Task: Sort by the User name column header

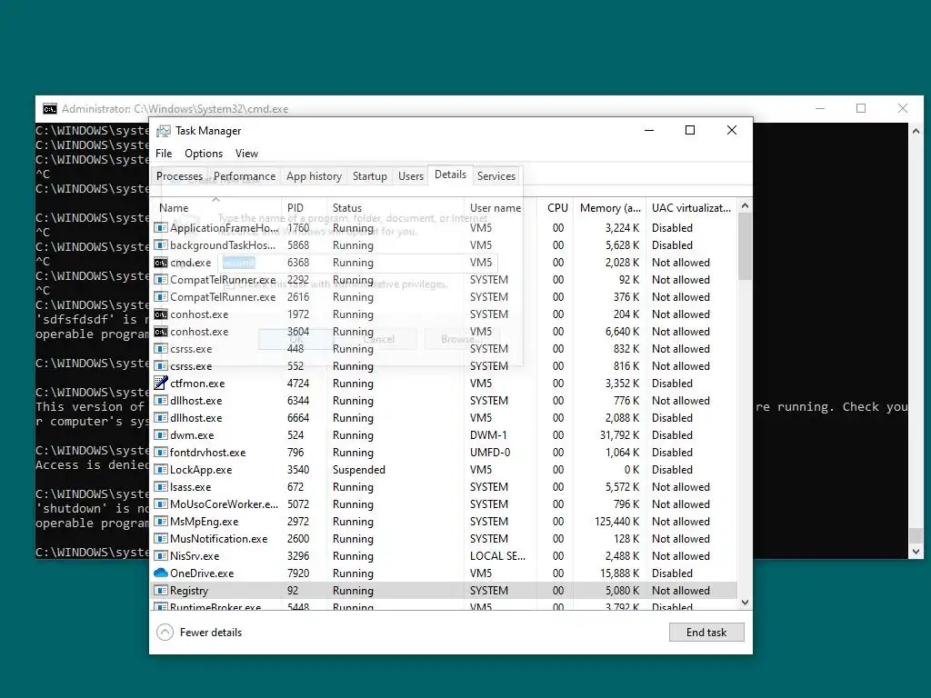Action: point(501,208)
